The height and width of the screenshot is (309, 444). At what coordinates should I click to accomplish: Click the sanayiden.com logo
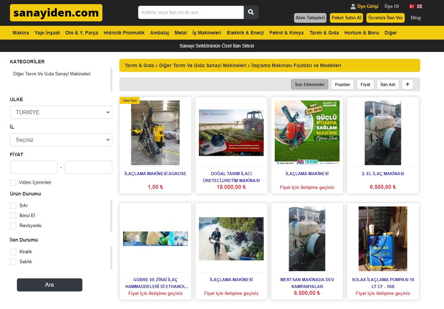[56, 13]
